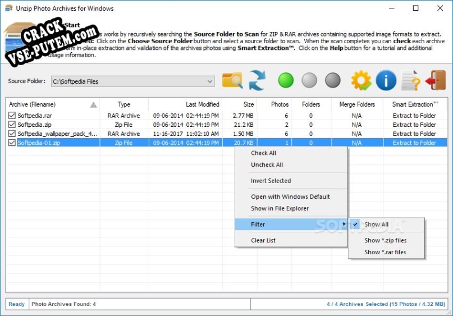Image resolution: width=453 pixels, height=316 pixels.
Task: Click the Choose Source Folder icon
Action: [232, 81]
